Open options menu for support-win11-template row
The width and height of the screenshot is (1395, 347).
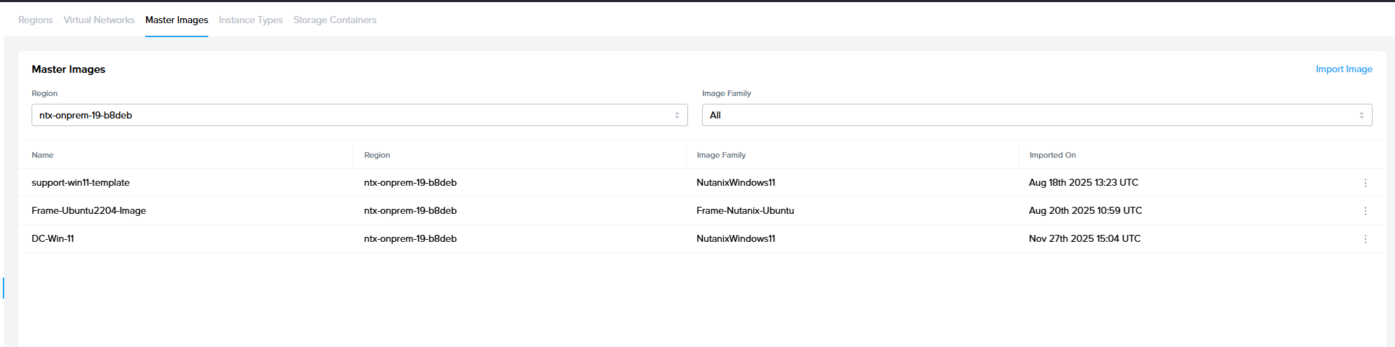coord(1365,183)
